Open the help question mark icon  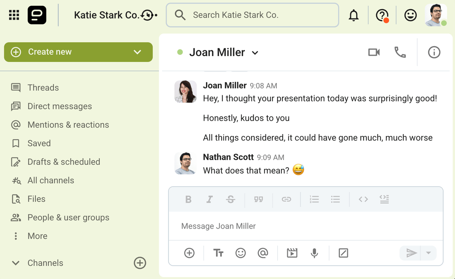382,15
